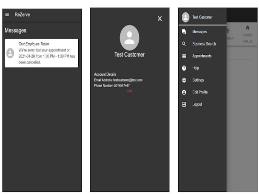The image size is (259, 194).
Task: Open Settings via the gear icon
Action: [x=184, y=80]
